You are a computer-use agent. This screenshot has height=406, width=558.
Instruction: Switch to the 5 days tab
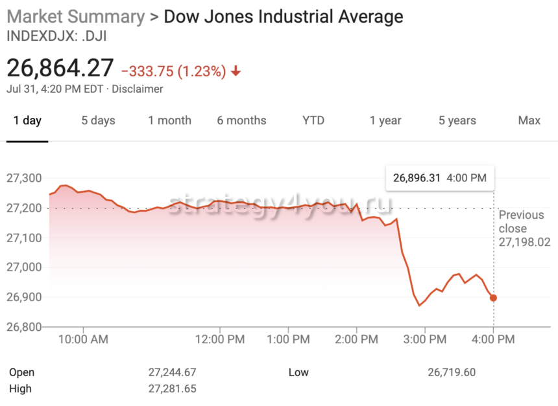98,120
